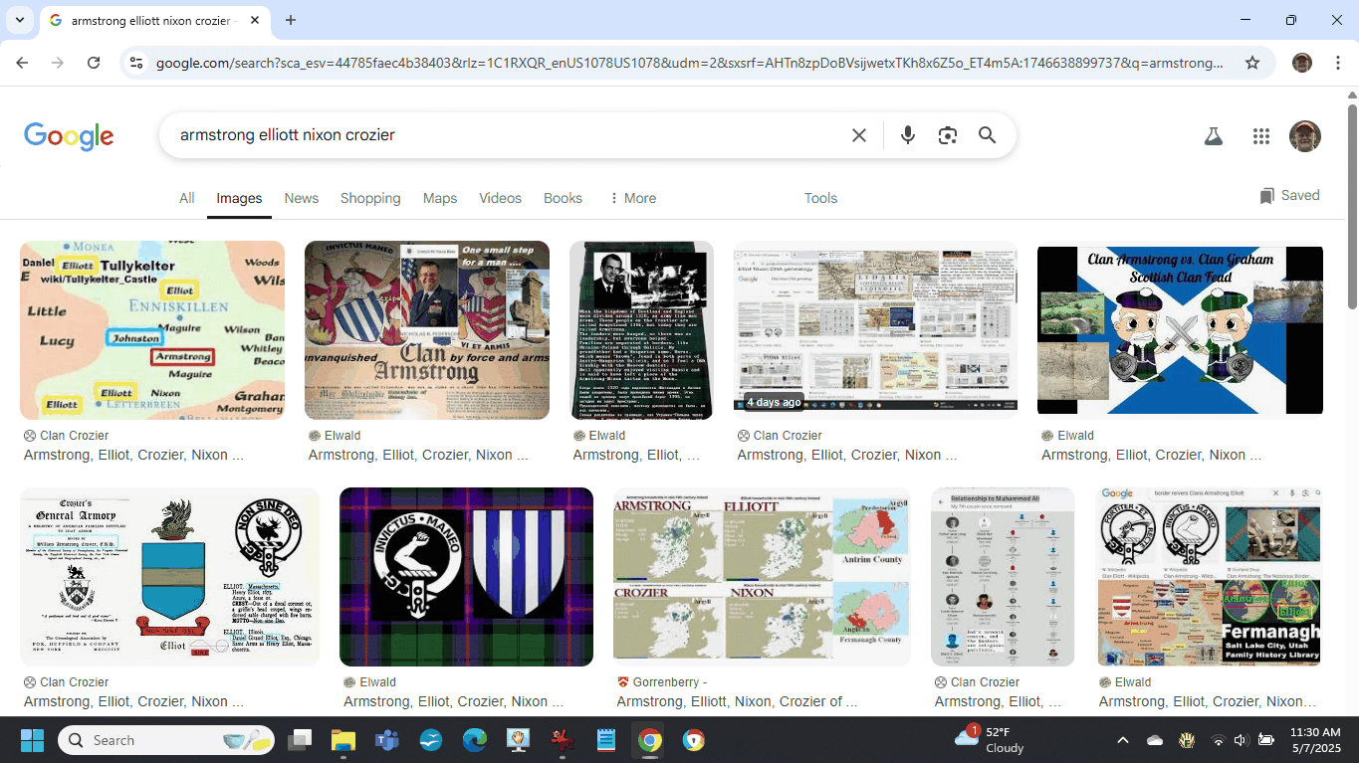
Task: Switch to Shopping results
Action: coord(370,198)
